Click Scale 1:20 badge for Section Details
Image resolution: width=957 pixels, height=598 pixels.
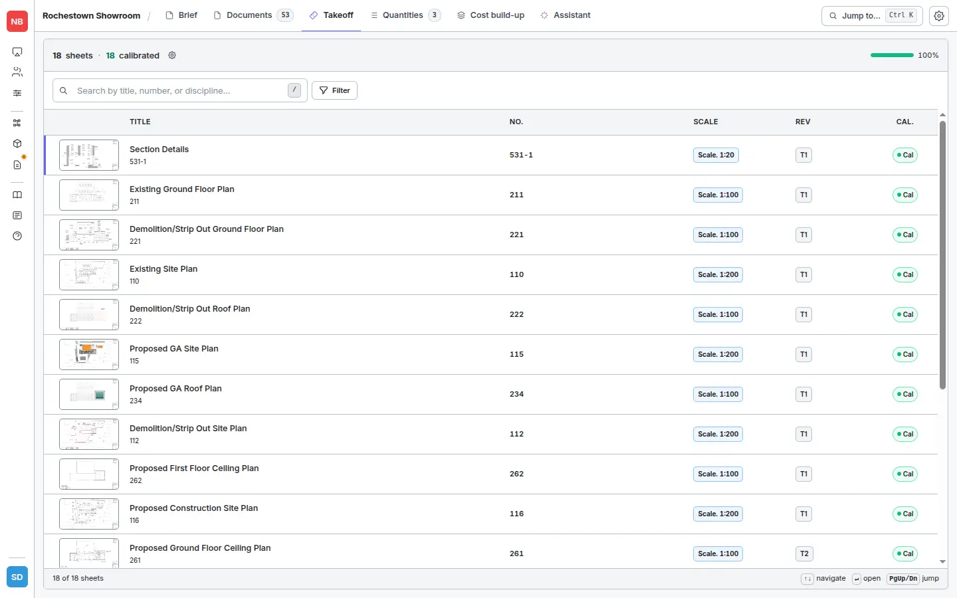(x=716, y=155)
